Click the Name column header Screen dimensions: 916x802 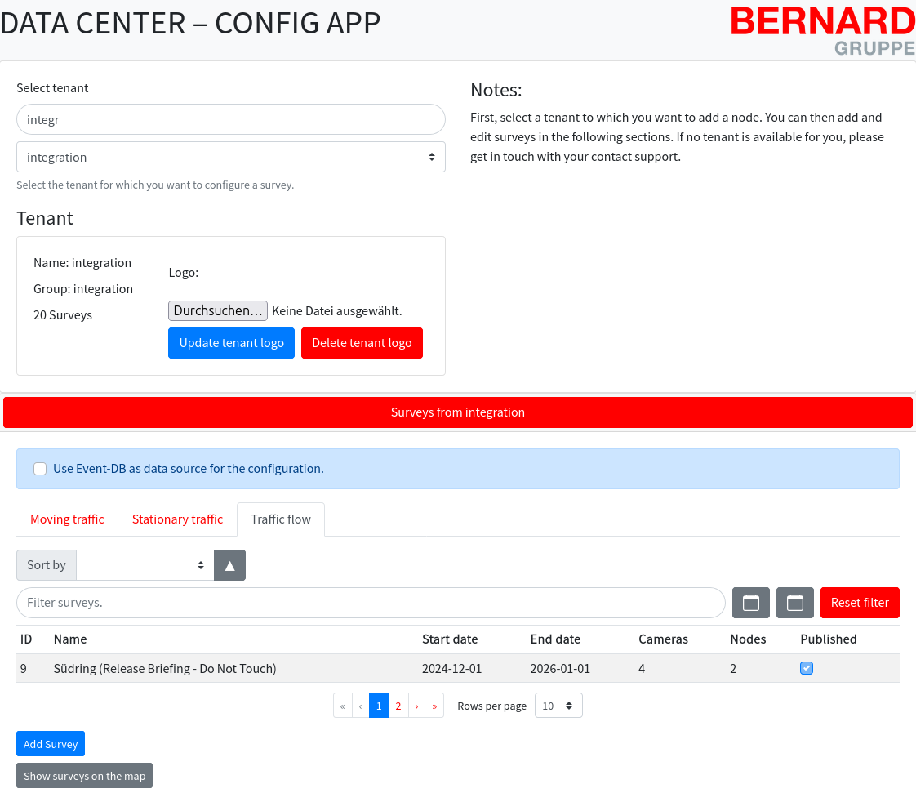pyautogui.click(x=70, y=639)
